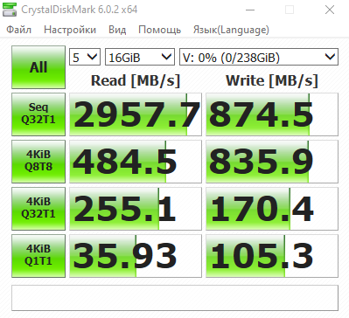Click the CrystalDiskMark app icon in title bar
The width and height of the screenshot is (349, 318).
9,10
